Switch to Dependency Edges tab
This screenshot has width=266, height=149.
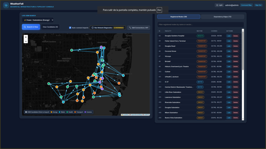pos(222,17)
